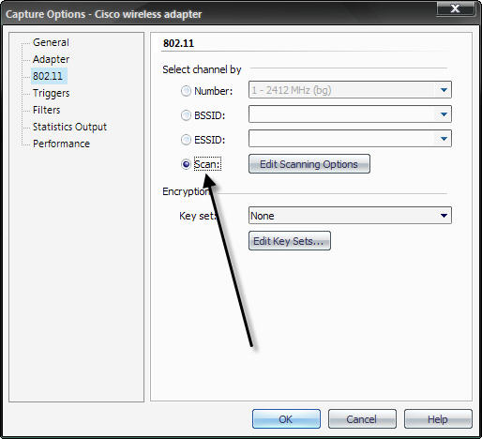
Task: Open Statistics Output settings
Action: [x=69, y=127]
